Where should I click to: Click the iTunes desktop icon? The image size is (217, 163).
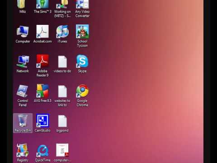point(62,34)
